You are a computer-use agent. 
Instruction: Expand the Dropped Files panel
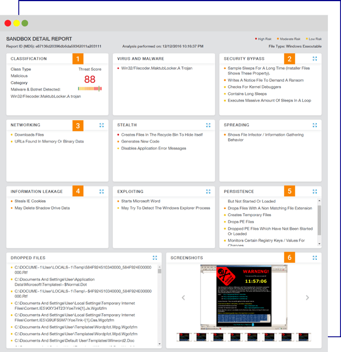155,258
